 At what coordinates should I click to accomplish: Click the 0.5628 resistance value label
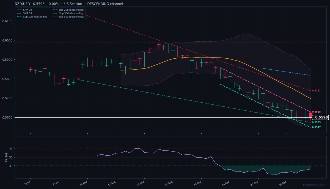(x=316, y=112)
